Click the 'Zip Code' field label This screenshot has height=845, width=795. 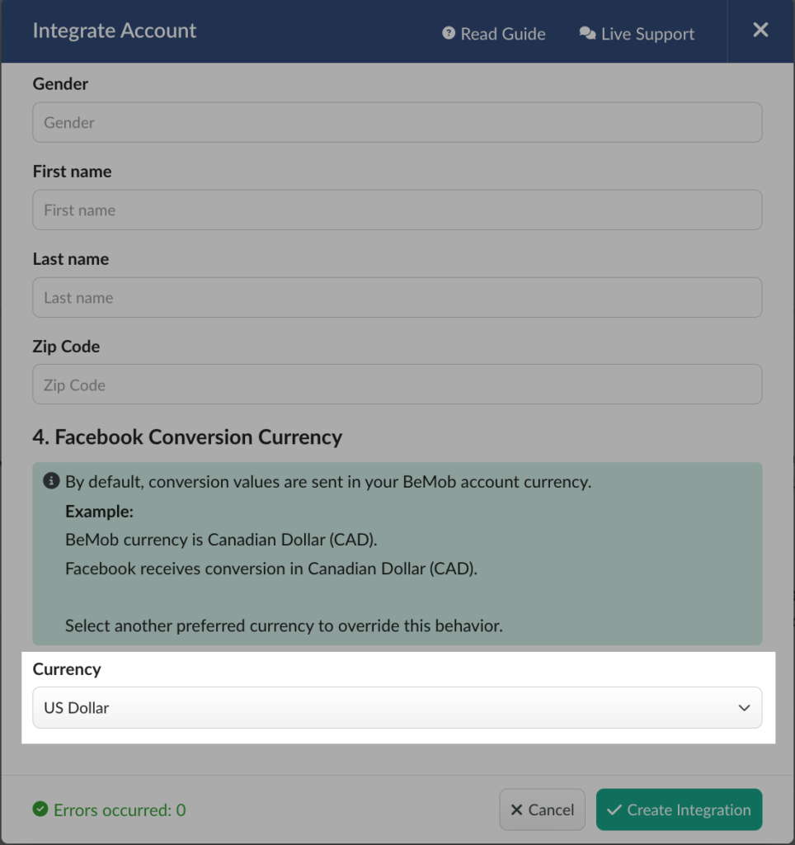tap(66, 347)
